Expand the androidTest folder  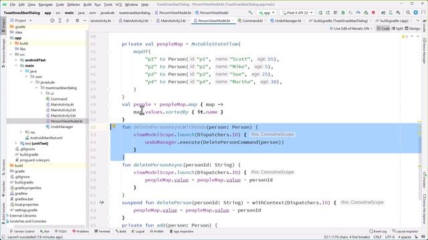pyautogui.click(x=16, y=60)
